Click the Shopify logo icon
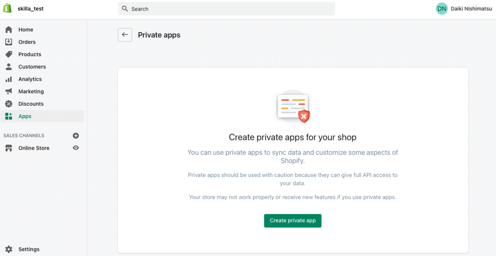Viewport: 496px width, 256px height. point(8,9)
